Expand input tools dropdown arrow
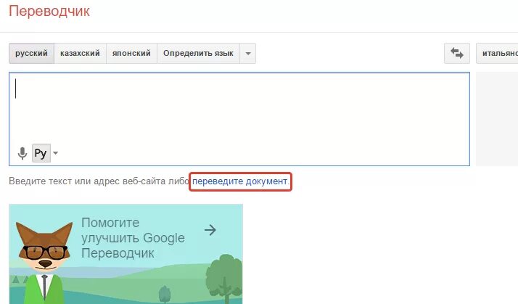 click(55, 153)
